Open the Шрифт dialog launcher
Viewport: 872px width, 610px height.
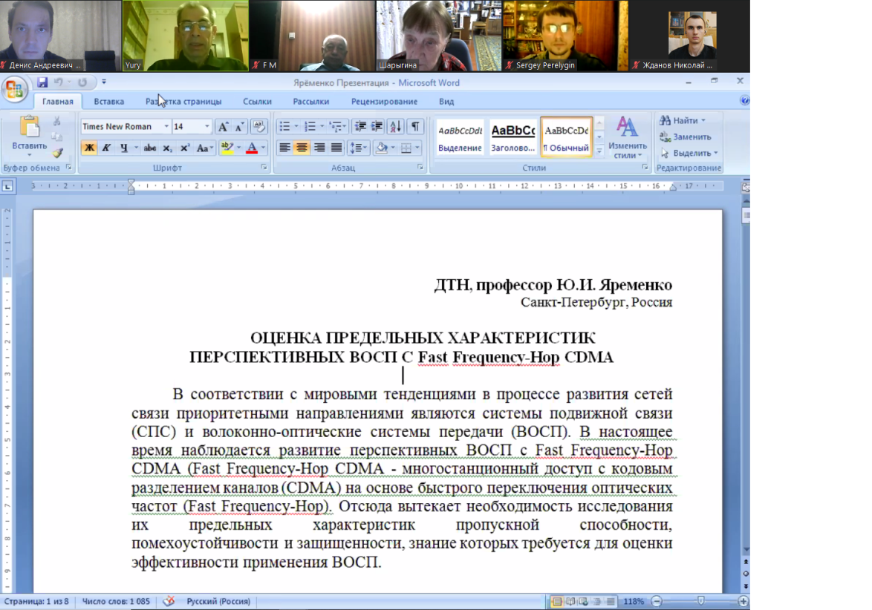(x=264, y=167)
